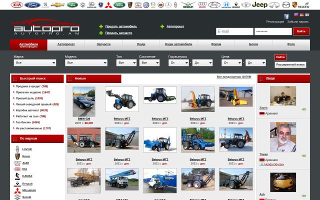Open Tigran's profile photo

[283, 137]
